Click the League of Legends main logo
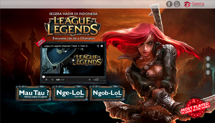 tap(73, 26)
